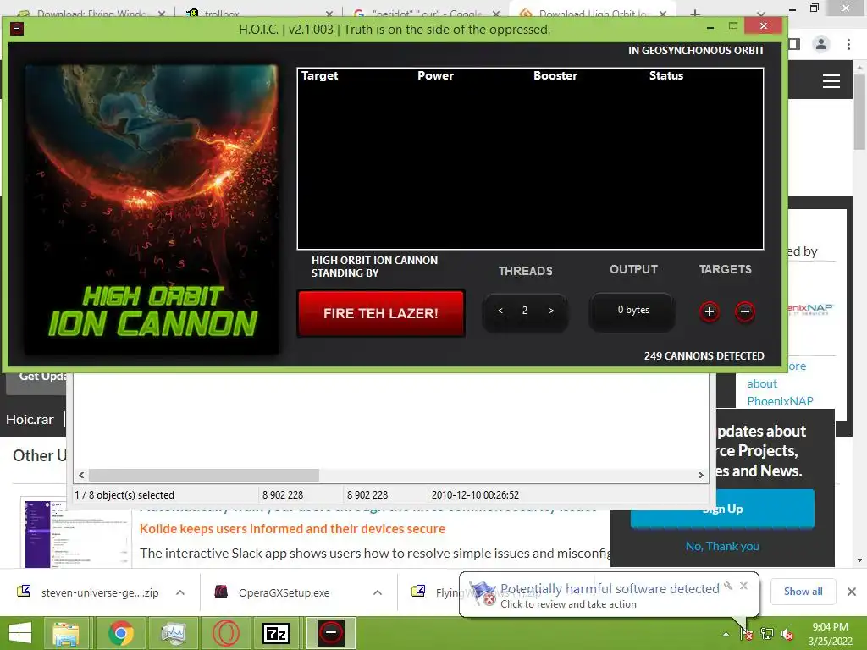867x650 pixels.
Task: Open the system monitor taskbar icon
Action: [x=173, y=633]
